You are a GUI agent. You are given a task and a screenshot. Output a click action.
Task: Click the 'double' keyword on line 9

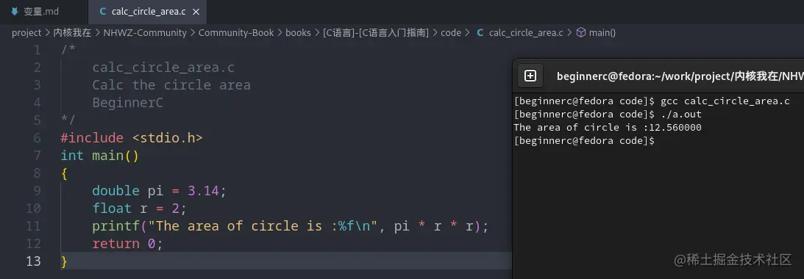click(116, 190)
